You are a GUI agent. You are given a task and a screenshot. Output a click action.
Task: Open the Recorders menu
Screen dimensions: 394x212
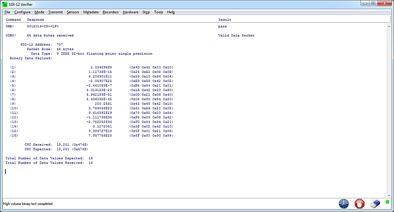(x=111, y=12)
